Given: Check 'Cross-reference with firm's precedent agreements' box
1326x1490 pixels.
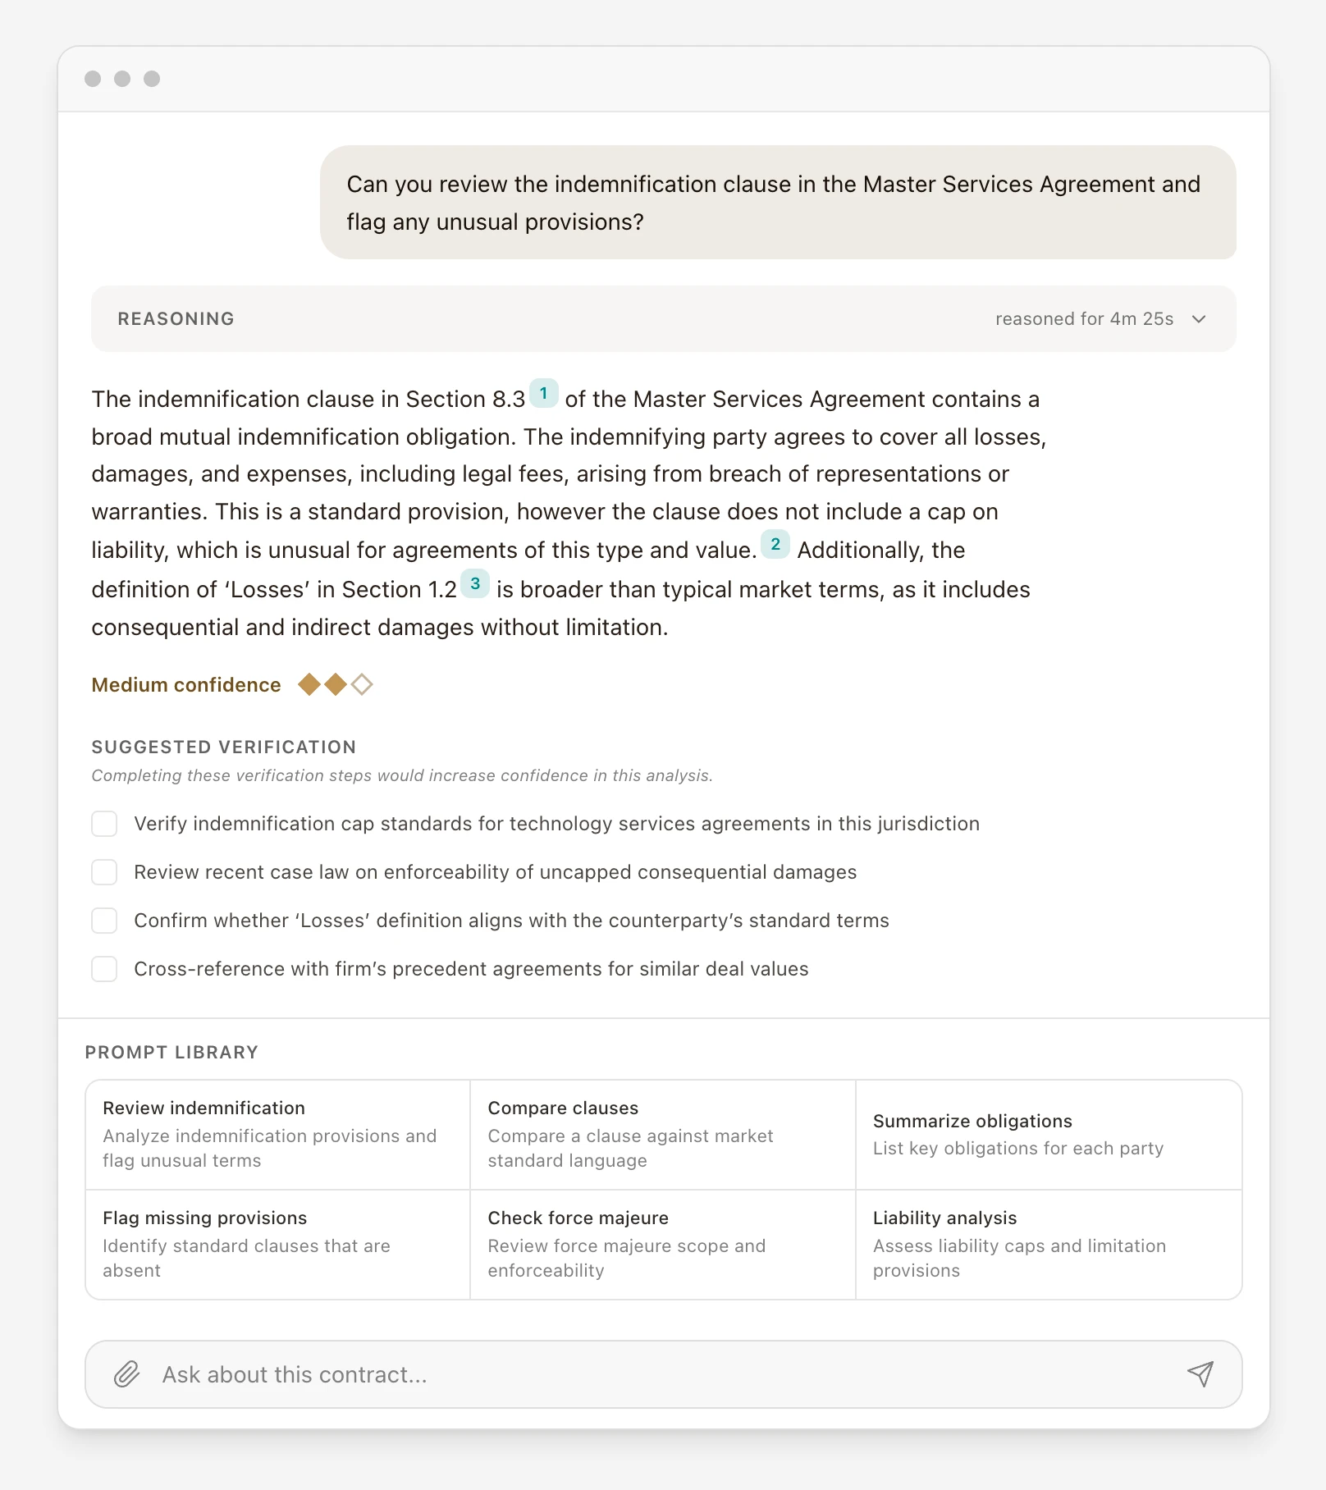Looking at the screenshot, I should (104, 969).
